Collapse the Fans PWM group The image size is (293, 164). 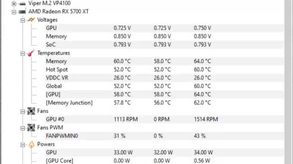click(23, 128)
